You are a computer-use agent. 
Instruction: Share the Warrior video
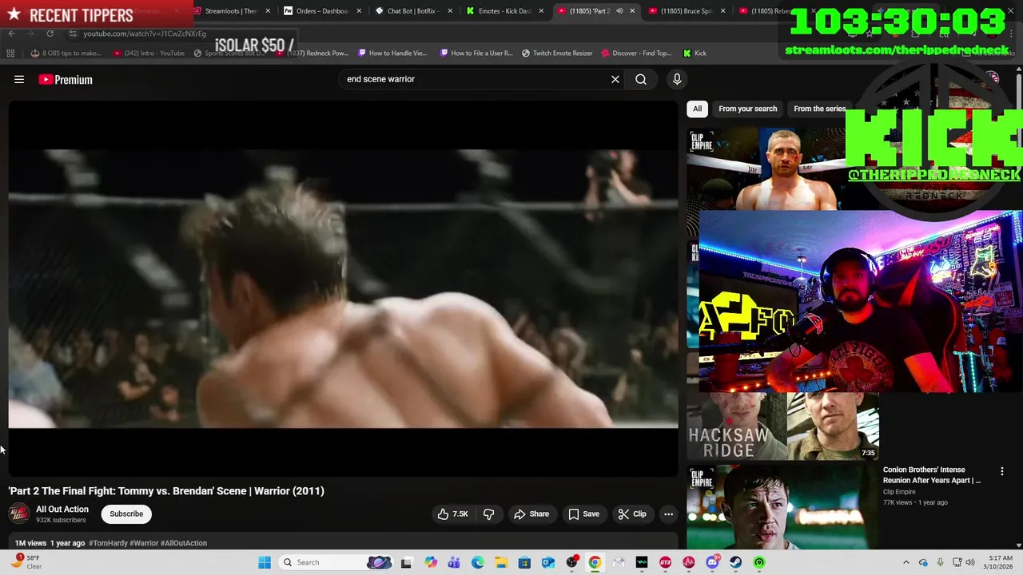(x=531, y=514)
